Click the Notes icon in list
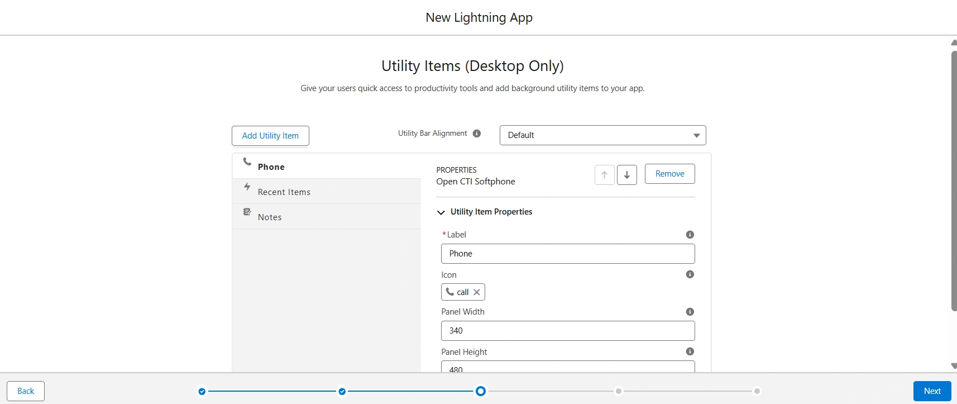Viewport: 957px width, 404px height. point(247,212)
